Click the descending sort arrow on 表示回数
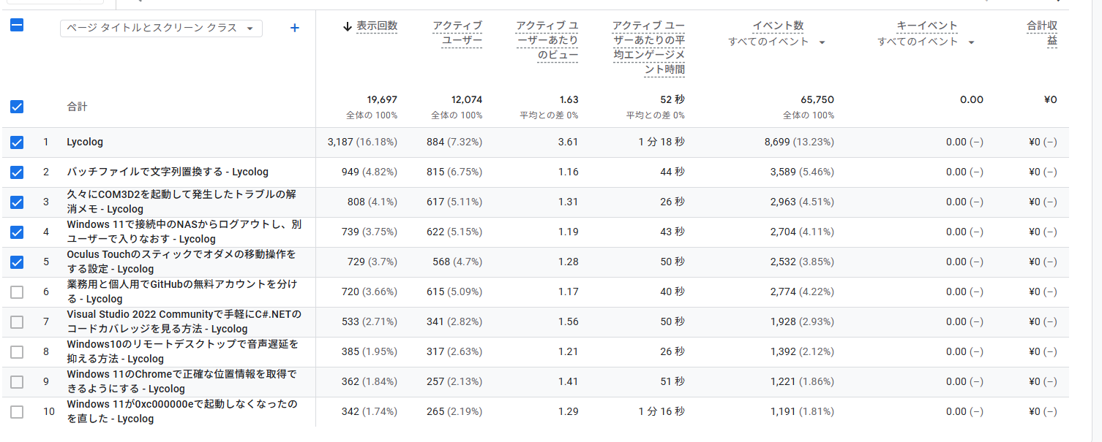 coord(348,26)
